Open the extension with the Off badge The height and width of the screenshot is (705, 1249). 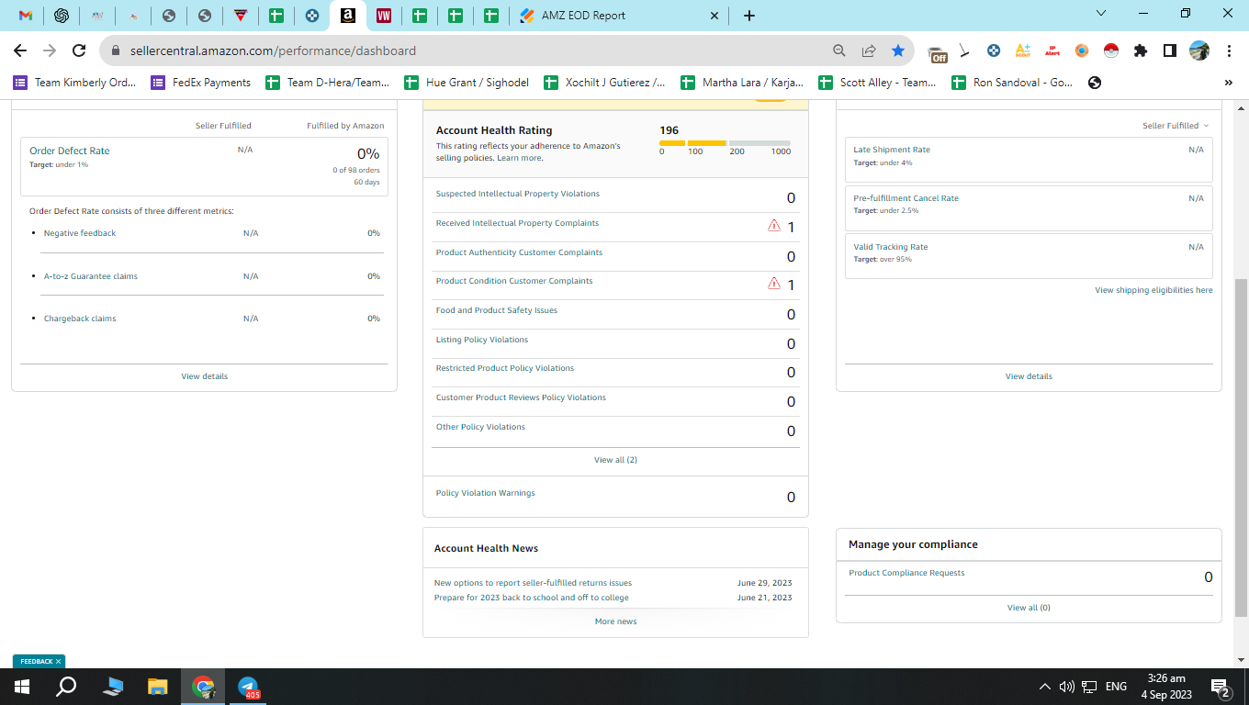pos(937,53)
